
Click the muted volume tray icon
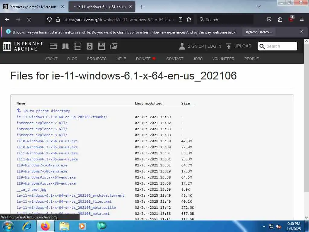tap(279, 227)
